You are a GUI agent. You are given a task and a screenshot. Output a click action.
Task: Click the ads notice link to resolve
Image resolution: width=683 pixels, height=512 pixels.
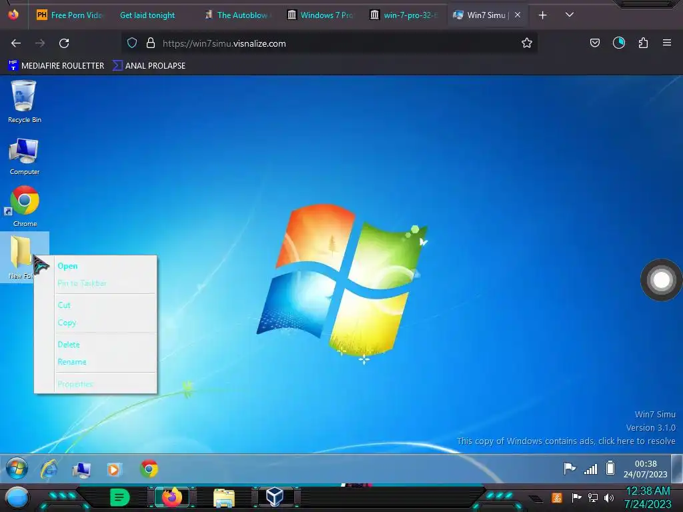566,441
